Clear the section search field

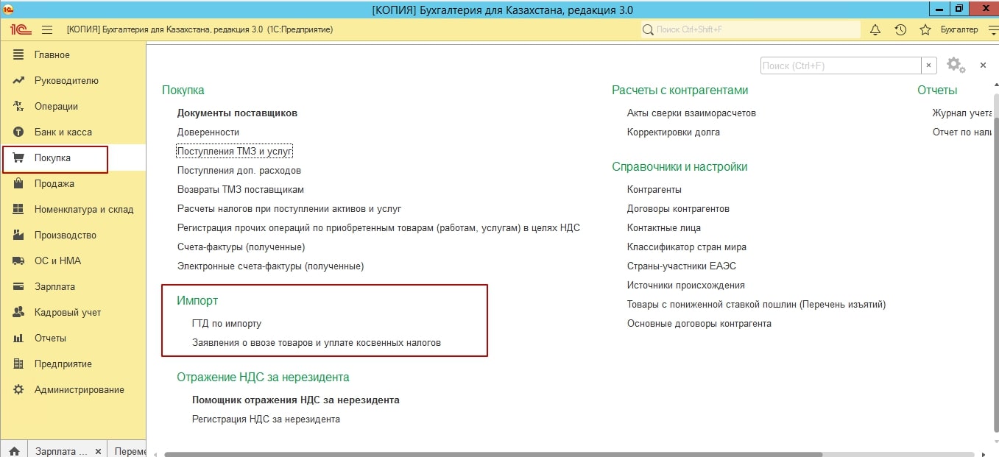pyautogui.click(x=929, y=65)
